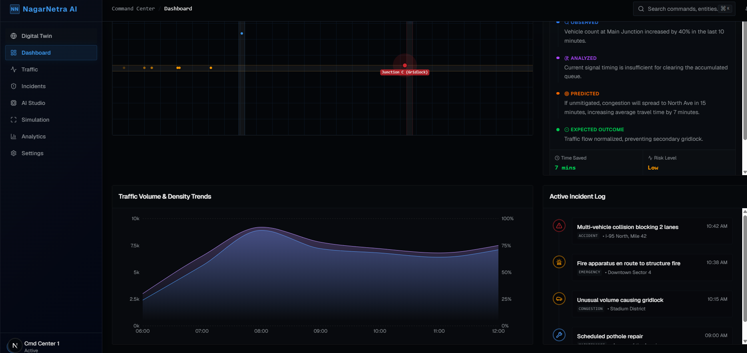Image resolution: width=747 pixels, height=353 pixels.
Task: Click Junction C (Gridlock) map marker
Action: point(405,72)
